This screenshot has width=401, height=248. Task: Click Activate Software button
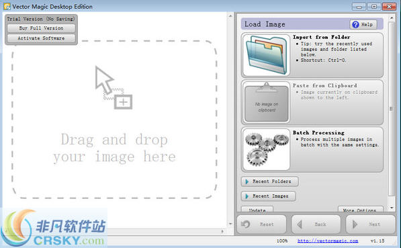pyautogui.click(x=41, y=38)
